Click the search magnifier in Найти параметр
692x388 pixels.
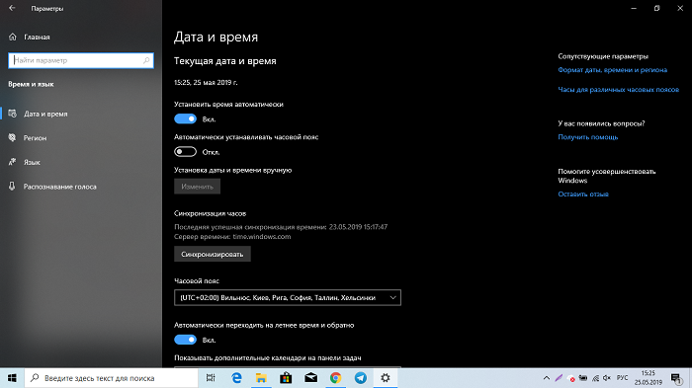tap(146, 60)
